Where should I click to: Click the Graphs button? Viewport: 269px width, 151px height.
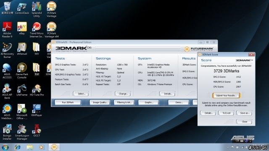click(148, 102)
